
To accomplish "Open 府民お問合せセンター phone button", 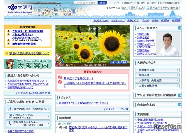I will 28,123.
